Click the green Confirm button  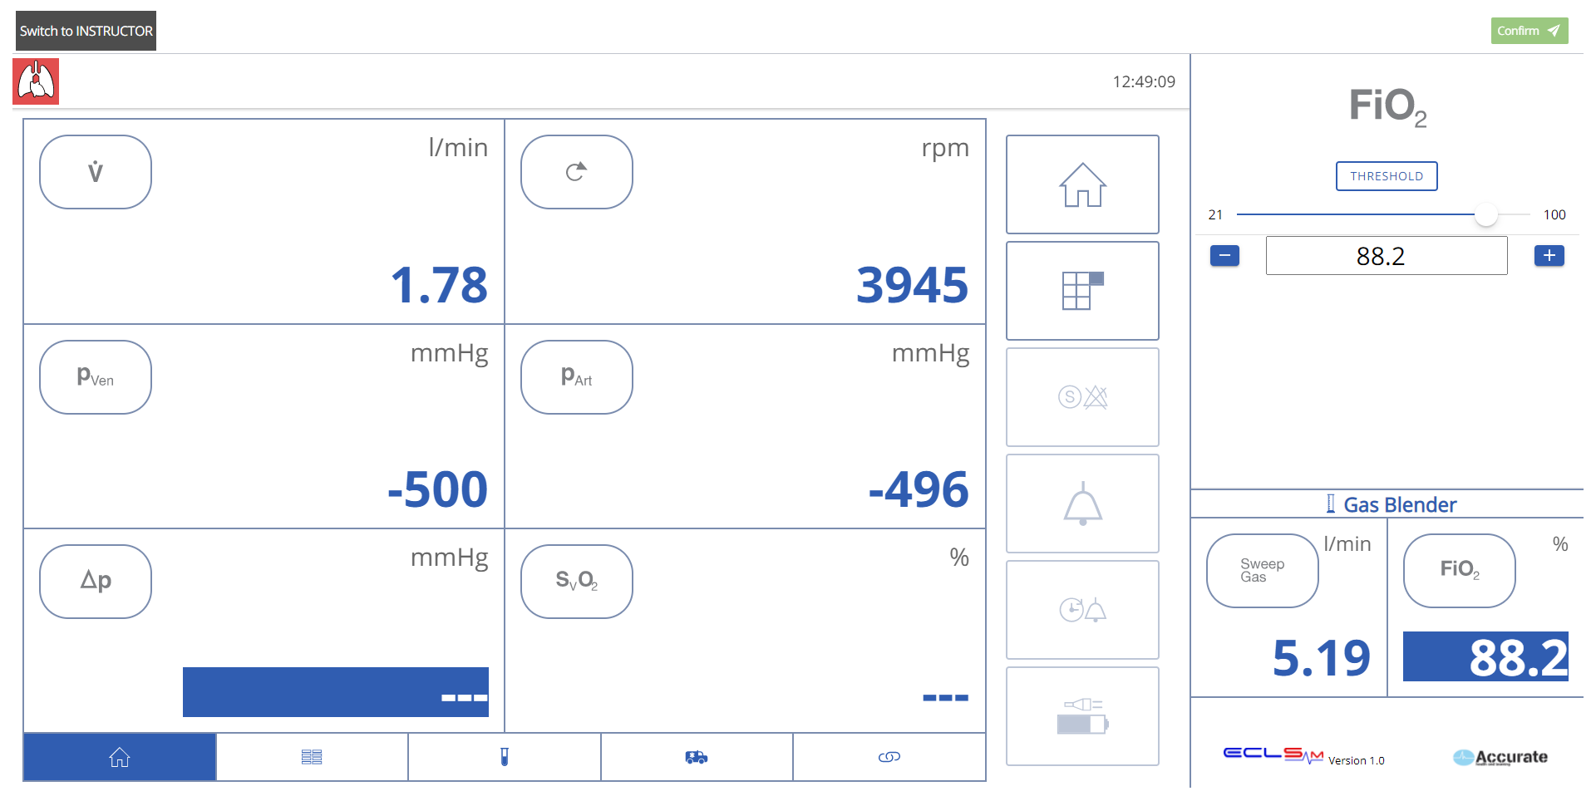(1529, 31)
